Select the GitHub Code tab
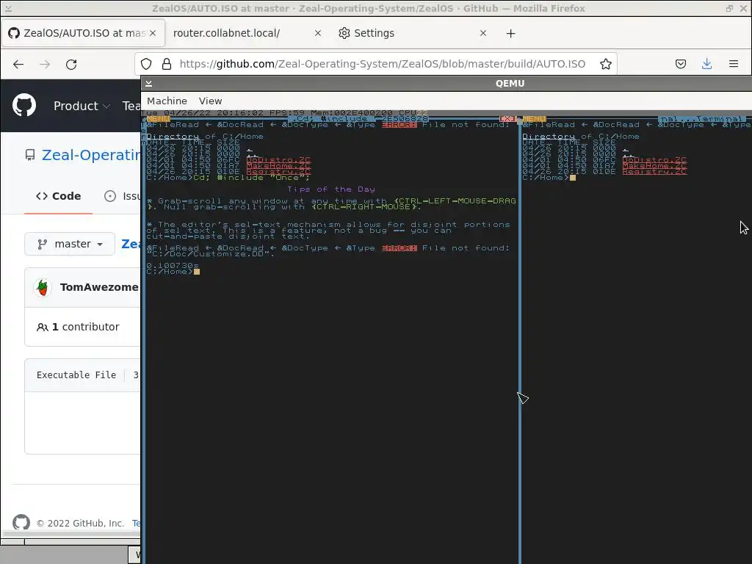This screenshot has height=564, width=752. click(59, 196)
